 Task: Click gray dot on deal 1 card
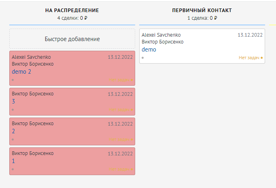coord(13,169)
